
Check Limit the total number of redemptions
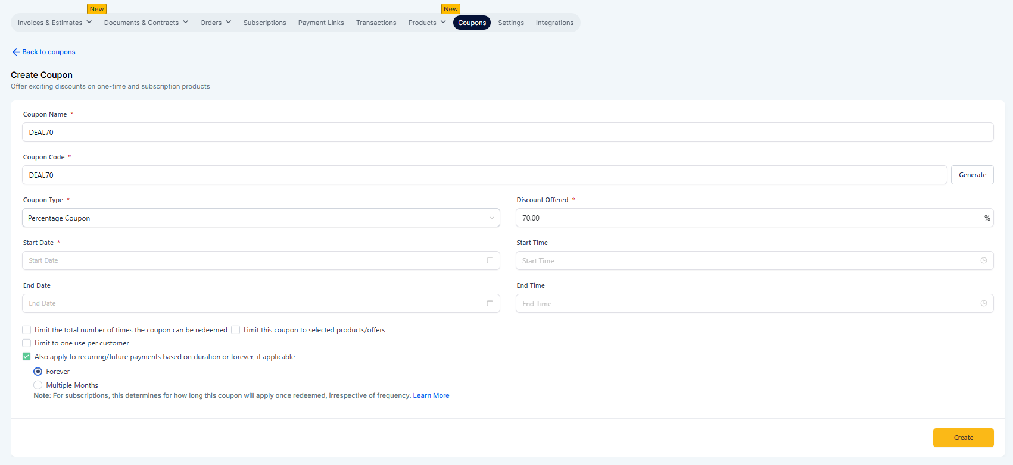27,330
